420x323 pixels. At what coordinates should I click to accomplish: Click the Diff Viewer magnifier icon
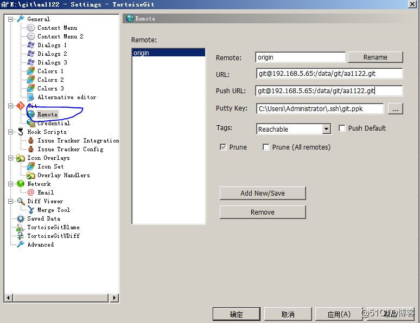pyautogui.click(x=21, y=201)
